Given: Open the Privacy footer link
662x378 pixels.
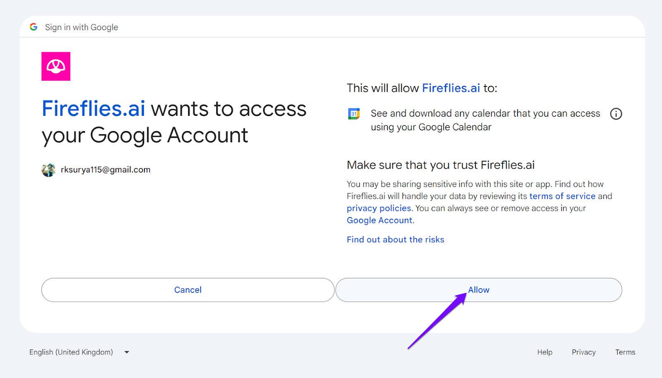Looking at the screenshot, I should [584, 352].
